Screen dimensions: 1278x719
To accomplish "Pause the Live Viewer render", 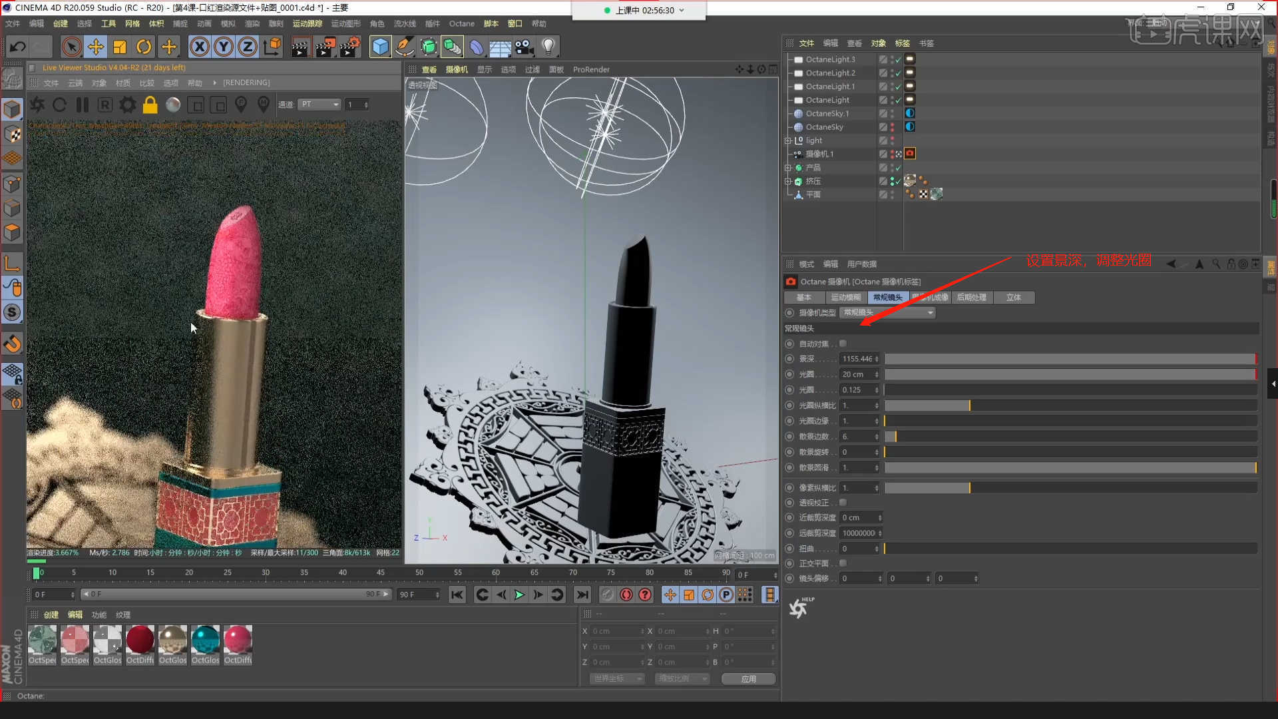I will tap(83, 105).
